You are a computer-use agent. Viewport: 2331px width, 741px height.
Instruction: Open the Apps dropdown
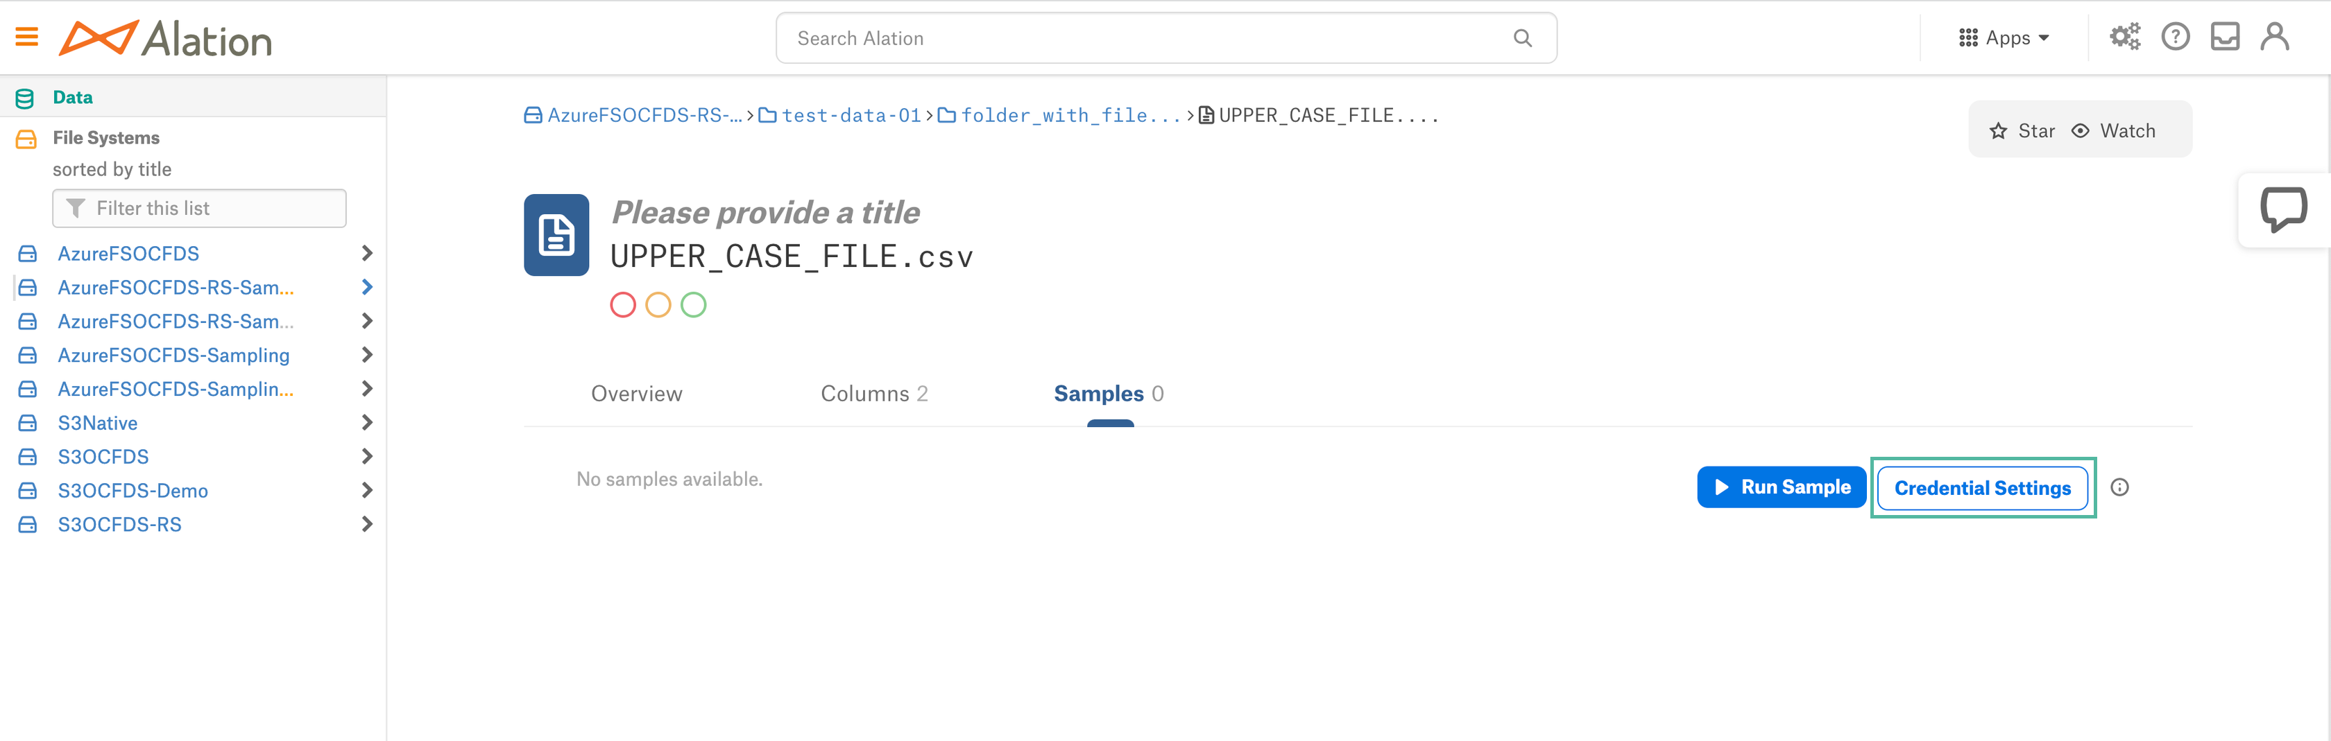2004,38
